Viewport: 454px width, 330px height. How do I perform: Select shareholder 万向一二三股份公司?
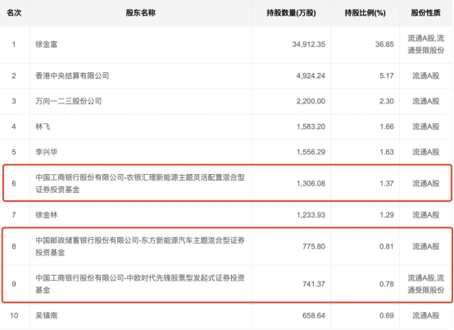click(68, 101)
